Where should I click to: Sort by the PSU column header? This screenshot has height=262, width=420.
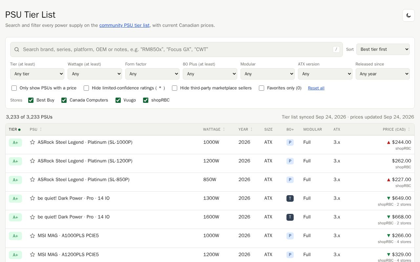pyautogui.click(x=36, y=129)
